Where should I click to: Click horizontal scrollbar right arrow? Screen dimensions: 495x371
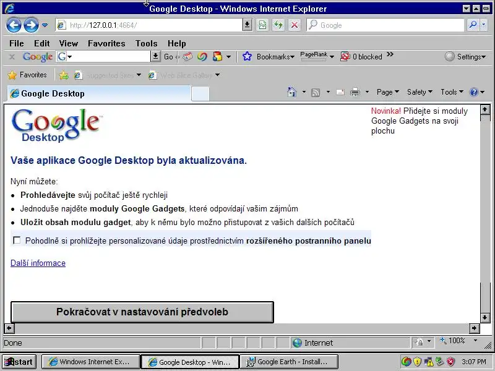coord(474,328)
